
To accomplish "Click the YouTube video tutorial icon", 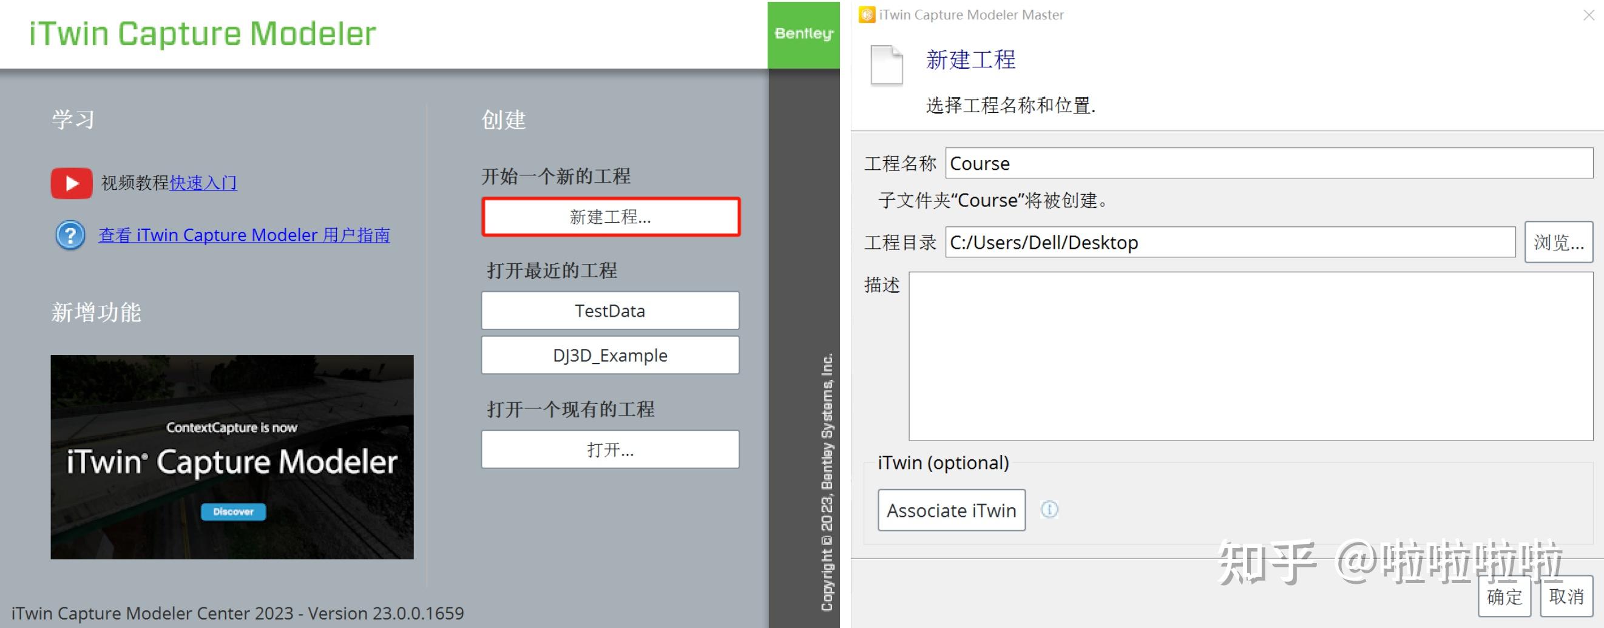I will click(70, 183).
